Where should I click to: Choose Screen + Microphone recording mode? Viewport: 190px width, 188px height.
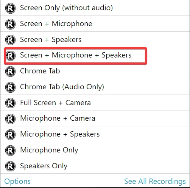[95, 24]
